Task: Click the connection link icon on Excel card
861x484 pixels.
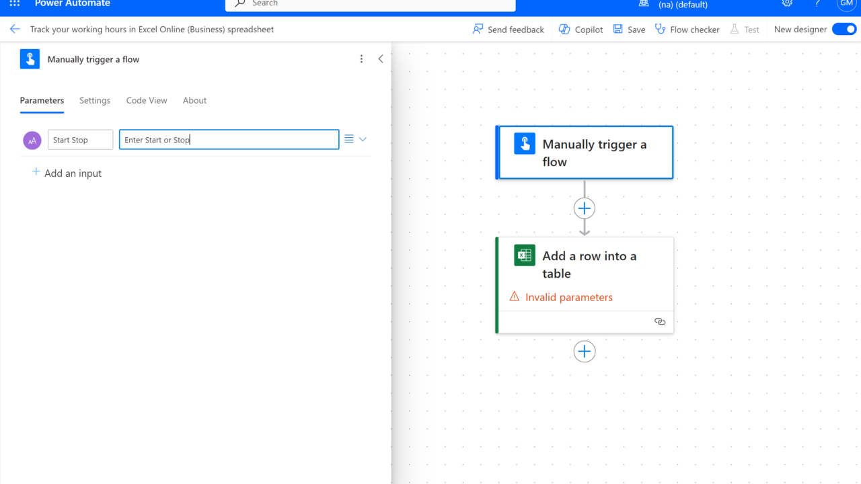Action: coord(660,321)
